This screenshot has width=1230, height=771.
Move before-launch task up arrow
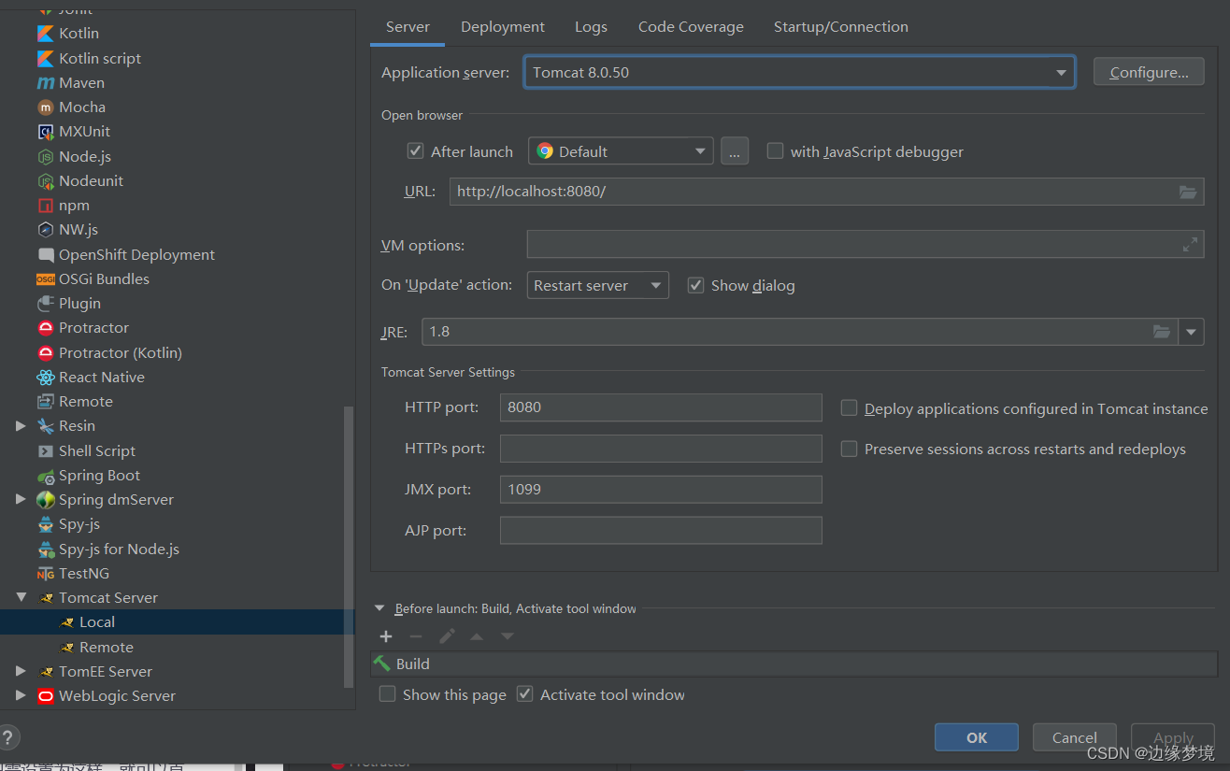(477, 636)
